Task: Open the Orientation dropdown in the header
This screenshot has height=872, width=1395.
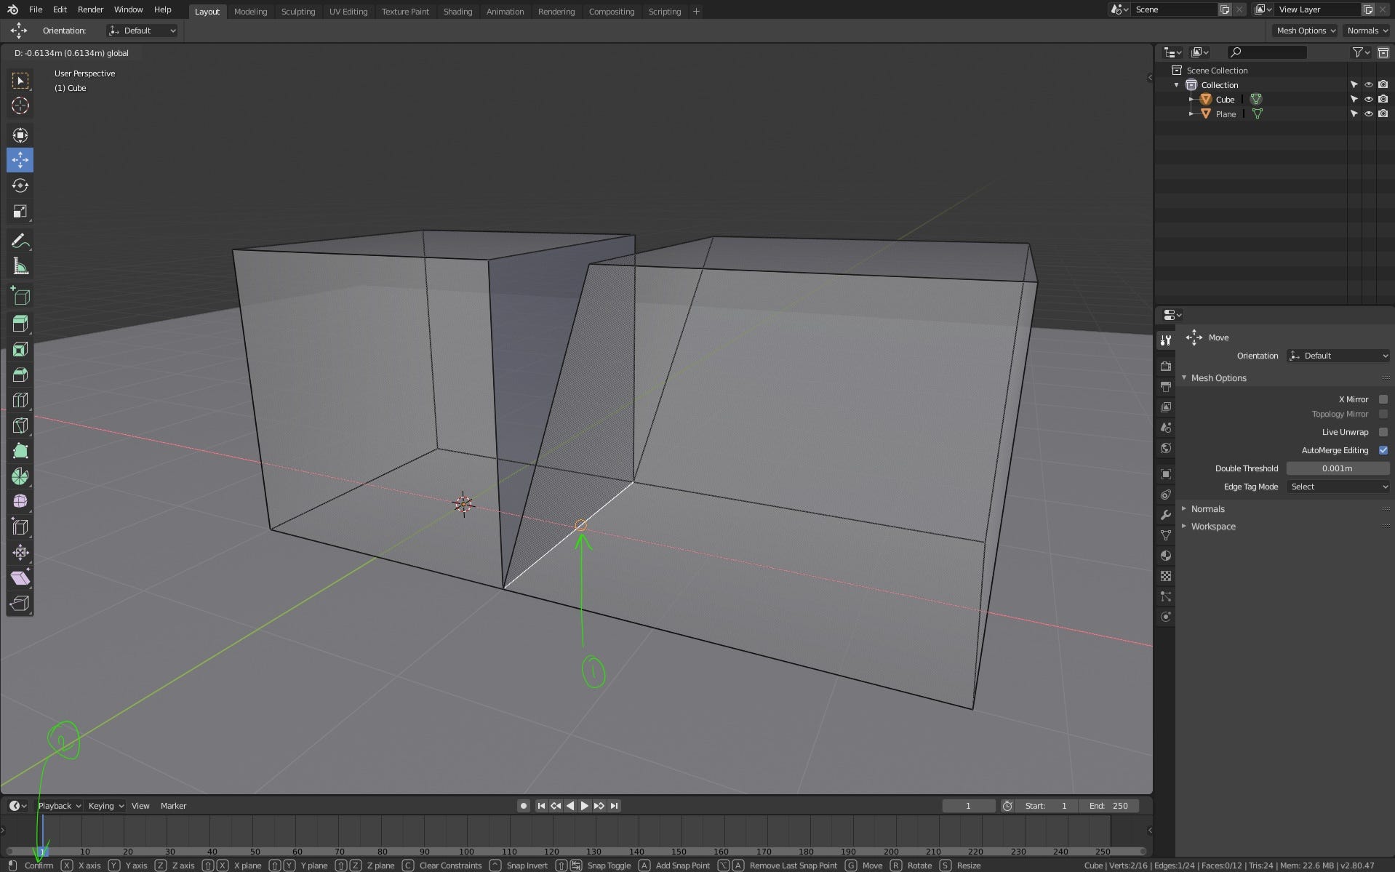Action: [142, 31]
